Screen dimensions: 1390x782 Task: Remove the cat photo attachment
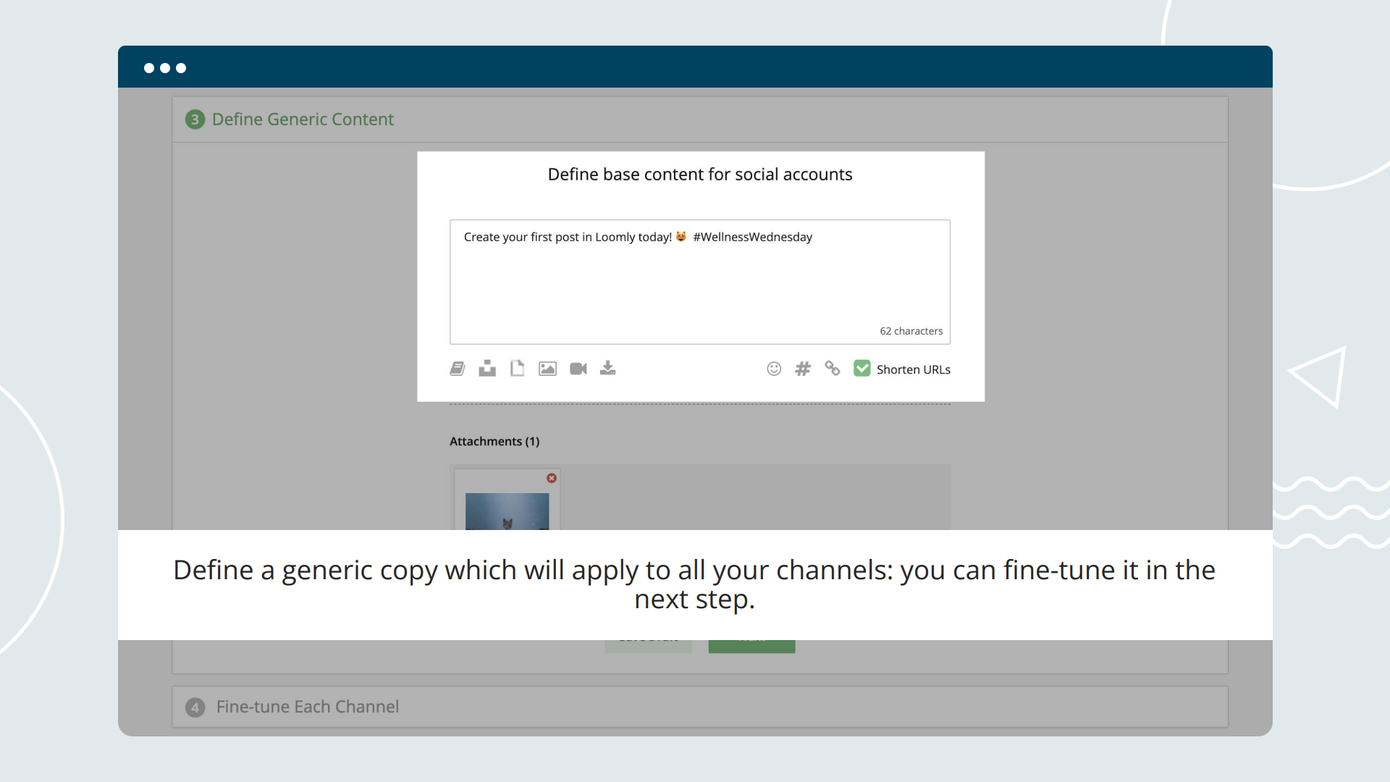point(552,479)
